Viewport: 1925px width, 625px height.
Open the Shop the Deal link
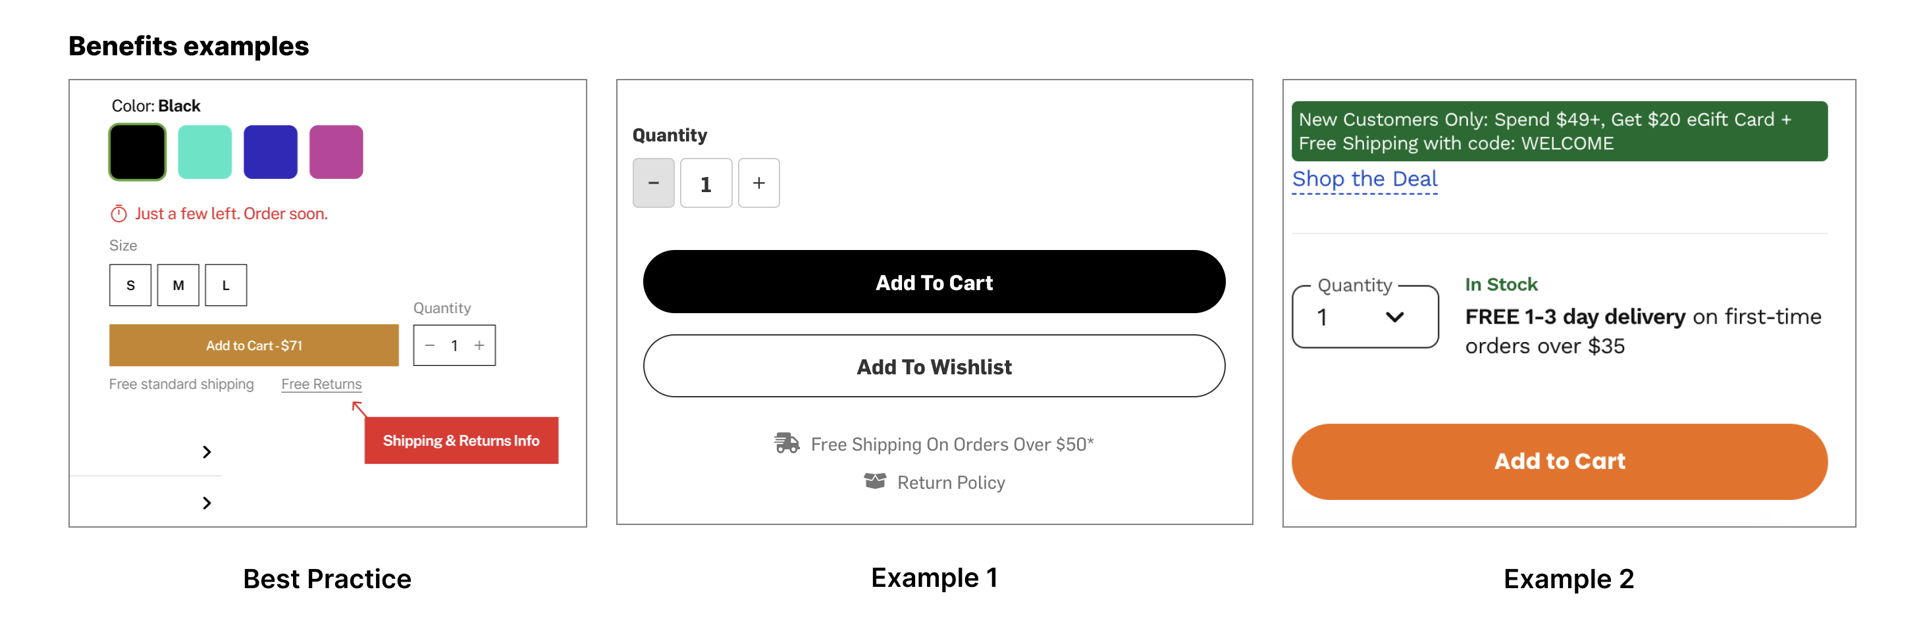coord(1365,179)
